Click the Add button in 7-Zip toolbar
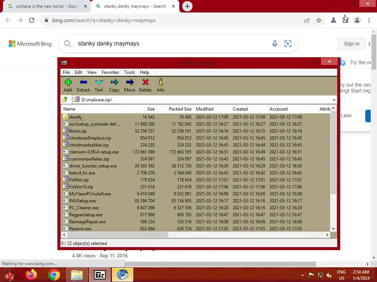Screen dimensions: 377x282 (68, 85)
